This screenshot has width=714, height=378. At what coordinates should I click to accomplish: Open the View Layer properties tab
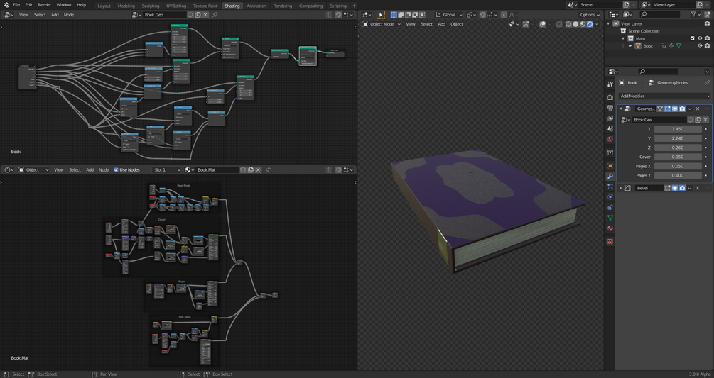click(x=610, y=118)
